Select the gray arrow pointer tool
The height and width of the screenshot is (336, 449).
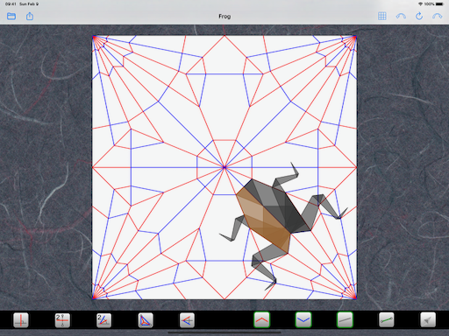pos(428,320)
